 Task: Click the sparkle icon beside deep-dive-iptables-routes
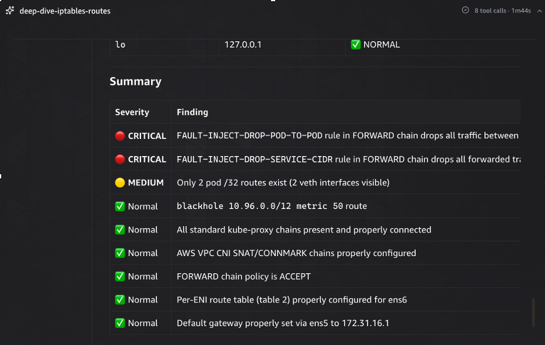(10, 11)
